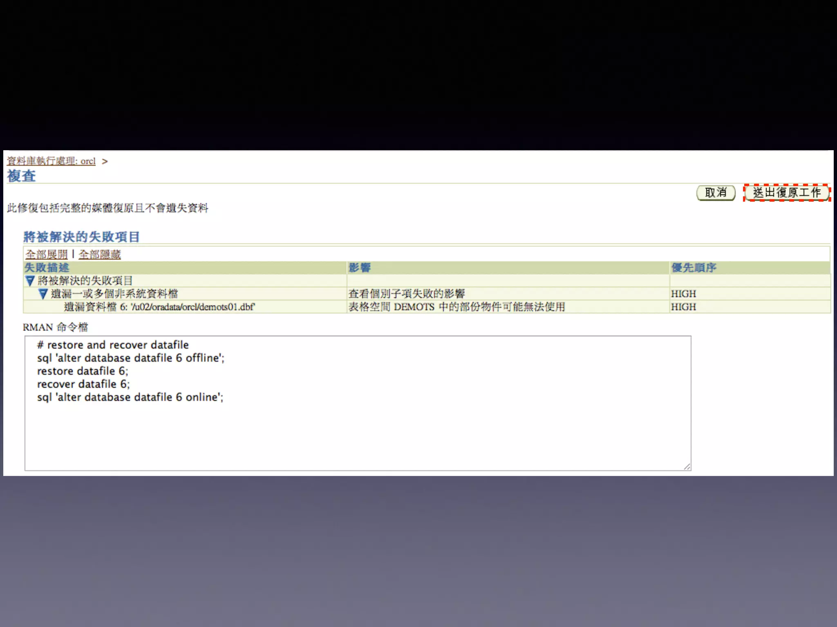Click the 複查 page heading
The image size is (837, 627).
[21, 176]
